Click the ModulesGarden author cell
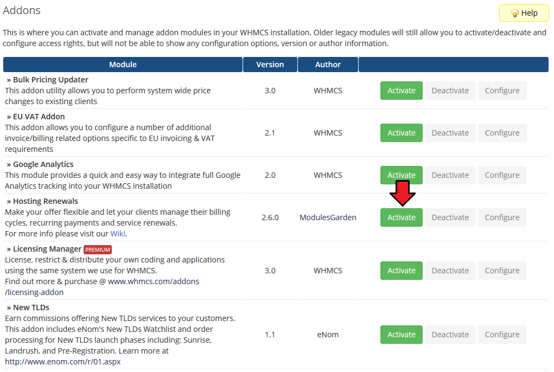 [x=328, y=218]
